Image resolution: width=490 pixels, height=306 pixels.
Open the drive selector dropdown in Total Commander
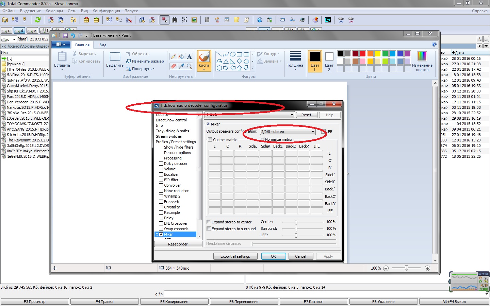[14, 39]
